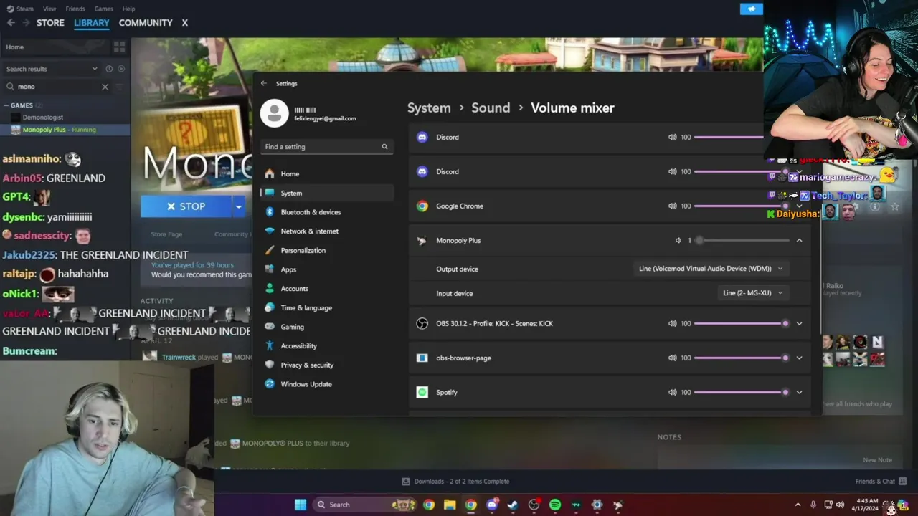
Task: Click the speaker volume icon in system tray
Action: [840, 505]
